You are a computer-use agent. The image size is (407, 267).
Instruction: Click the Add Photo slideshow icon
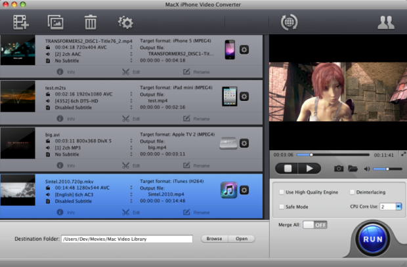tap(55, 22)
